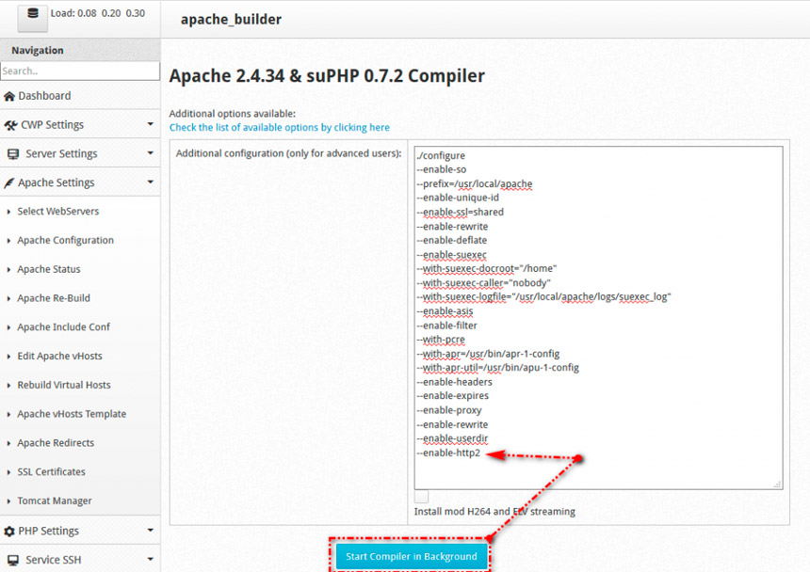Click the --with-pcre line

coord(441,340)
